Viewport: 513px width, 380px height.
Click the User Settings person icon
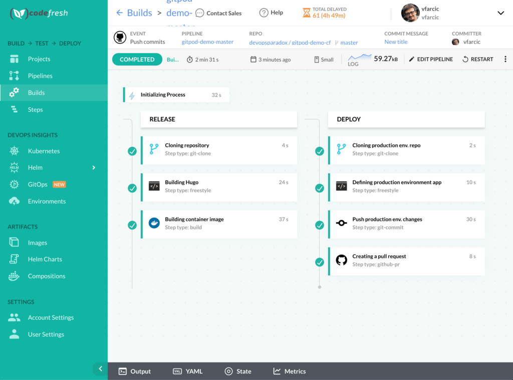[14, 334]
